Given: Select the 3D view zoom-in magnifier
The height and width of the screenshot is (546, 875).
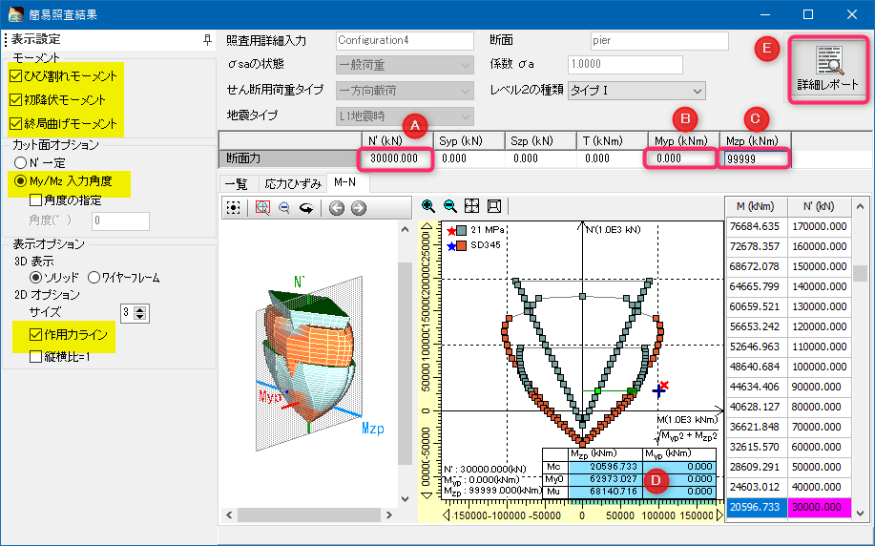Looking at the screenshot, I should pos(263,207).
